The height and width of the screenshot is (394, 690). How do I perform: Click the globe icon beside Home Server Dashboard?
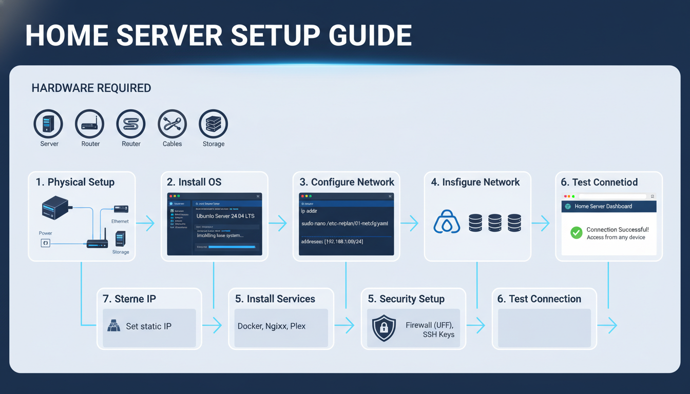568,206
